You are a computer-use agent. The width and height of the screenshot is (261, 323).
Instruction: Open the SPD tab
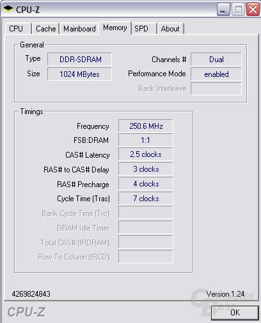click(x=144, y=29)
